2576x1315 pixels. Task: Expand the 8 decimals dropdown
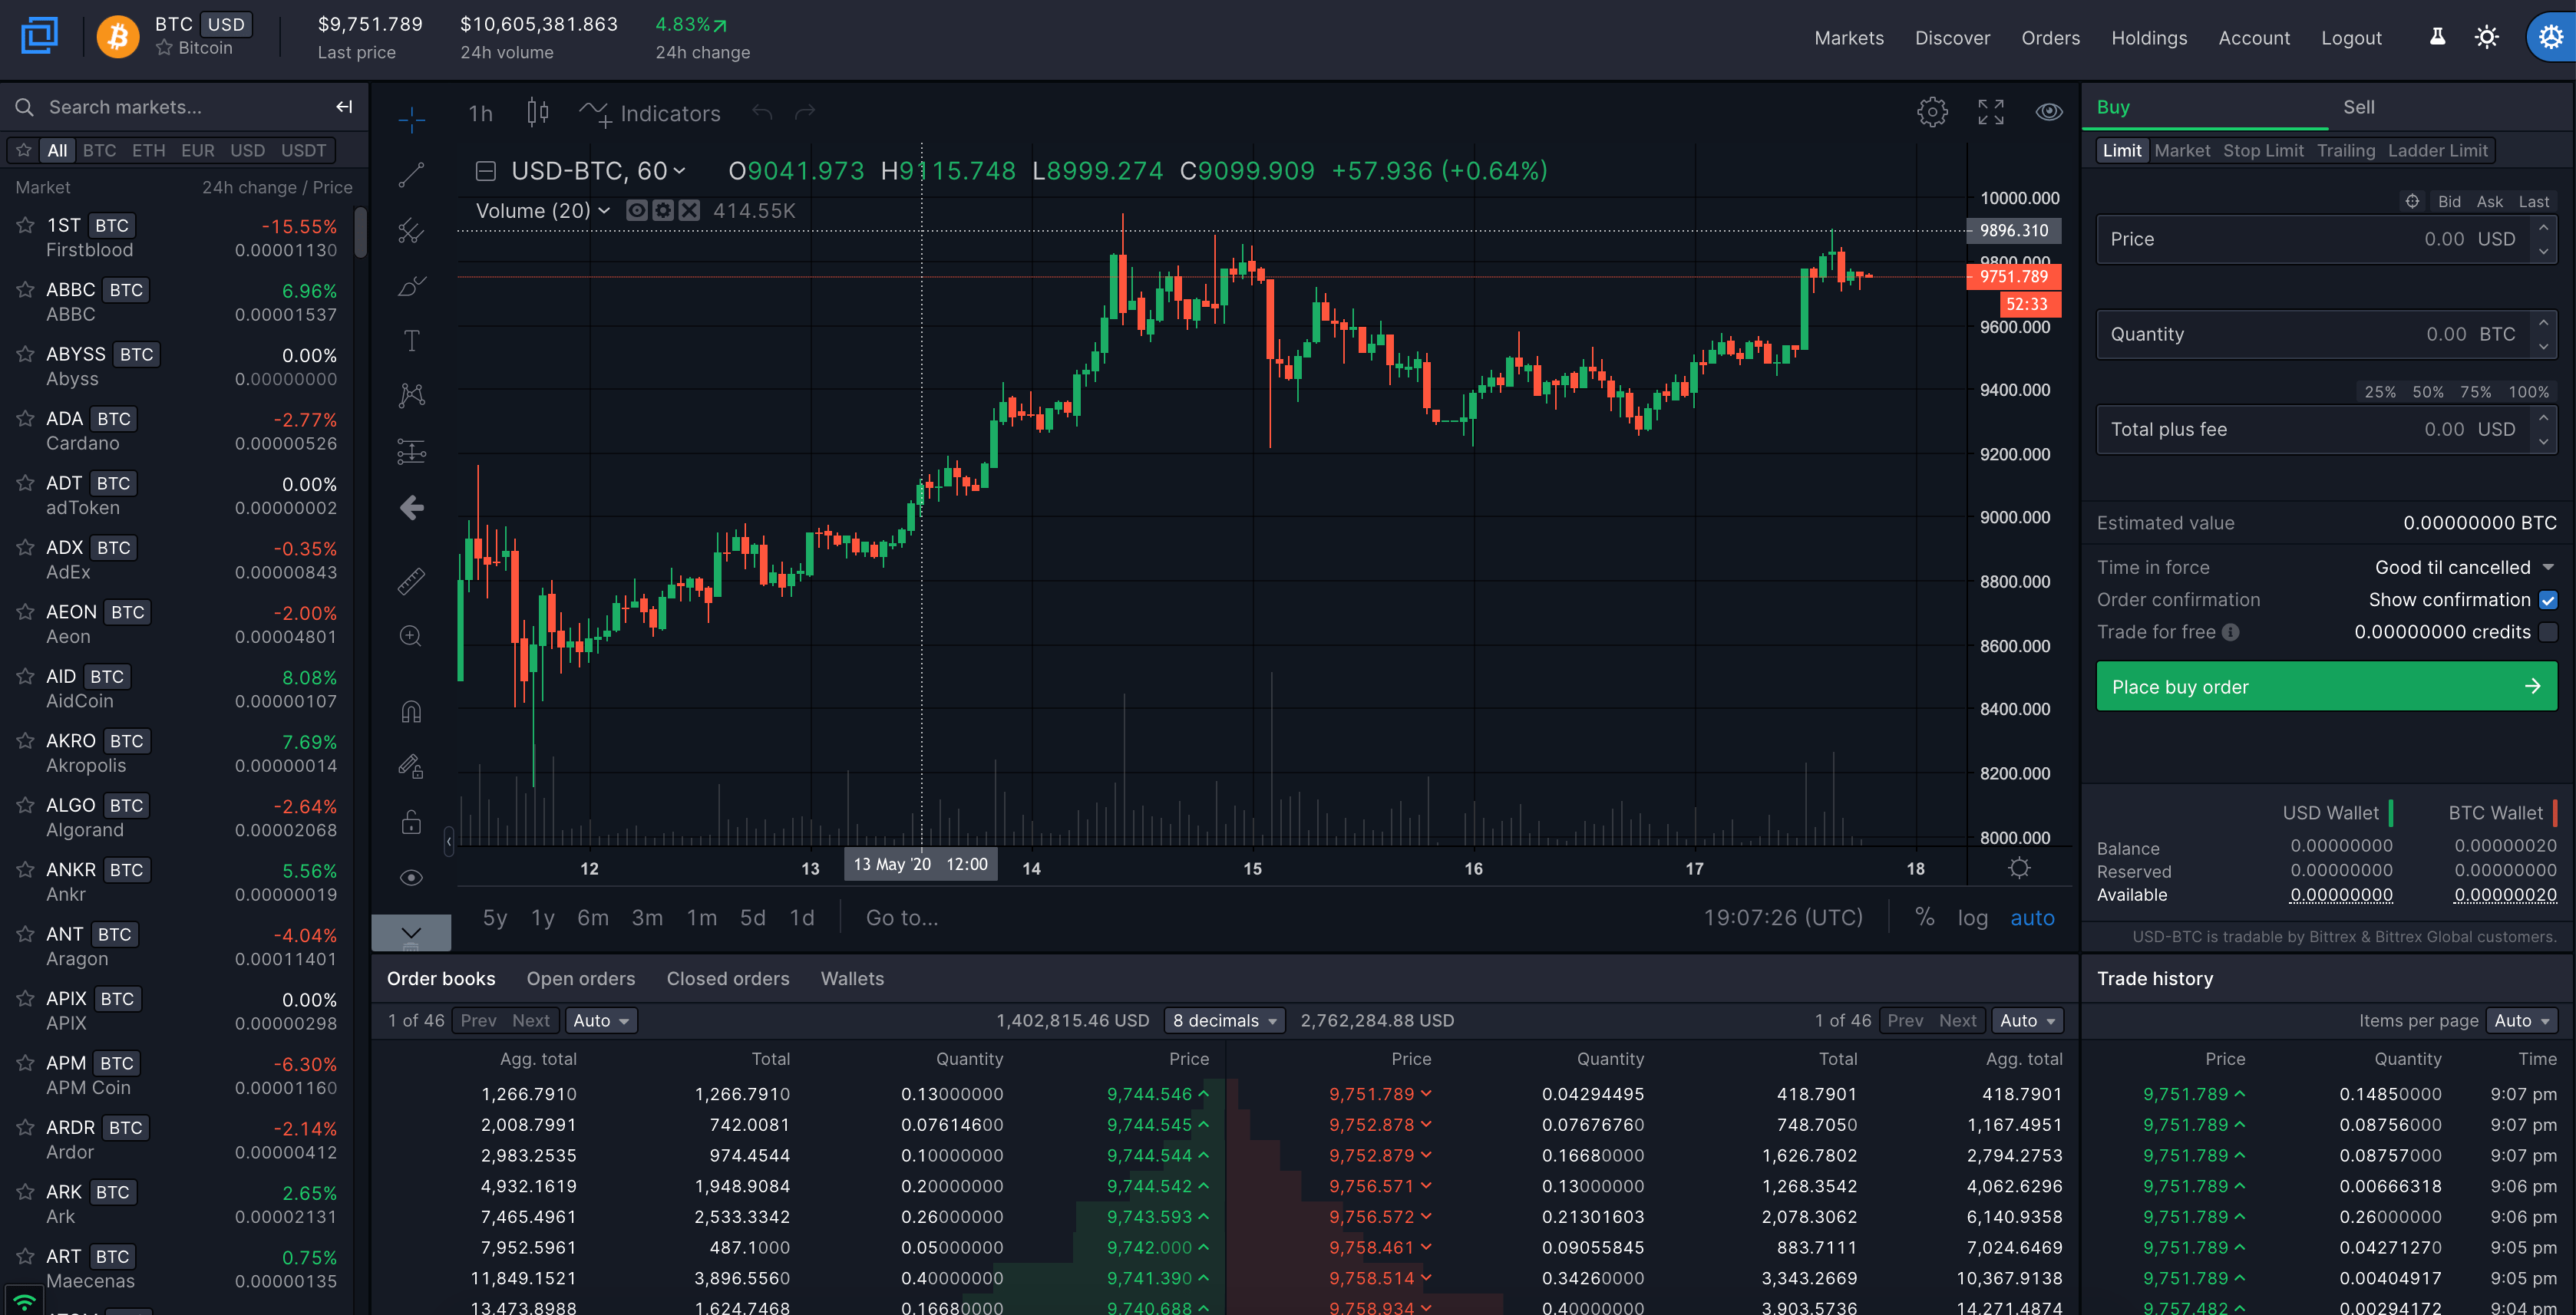pos(1224,1020)
